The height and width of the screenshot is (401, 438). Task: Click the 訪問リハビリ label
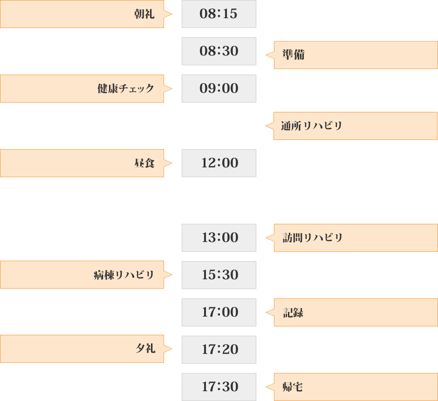[x=356, y=238]
